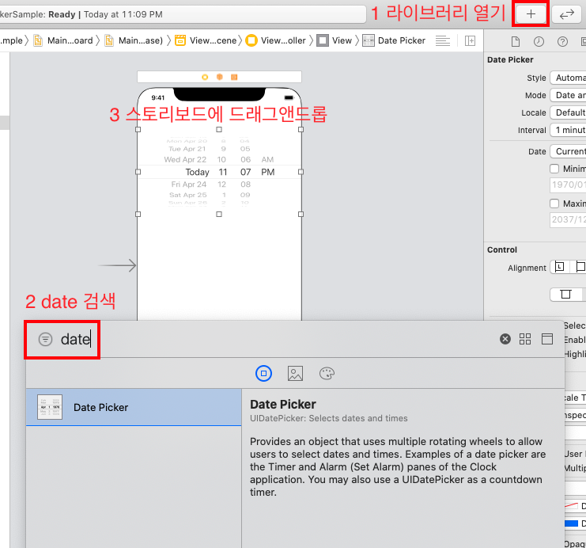
Task: Add an editor pane on the right
Action: [x=470, y=40]
